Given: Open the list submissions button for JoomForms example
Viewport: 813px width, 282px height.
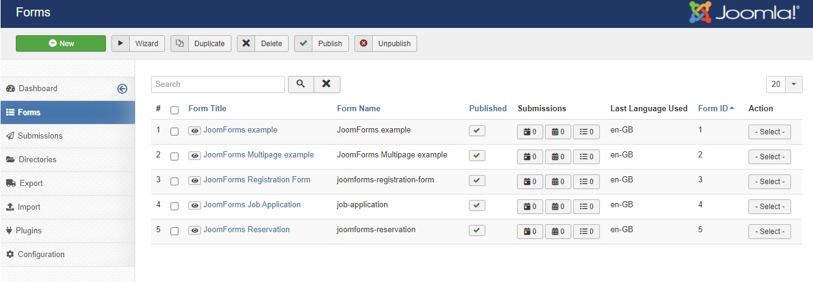Looking at the screenshot, I should point(586,132).
